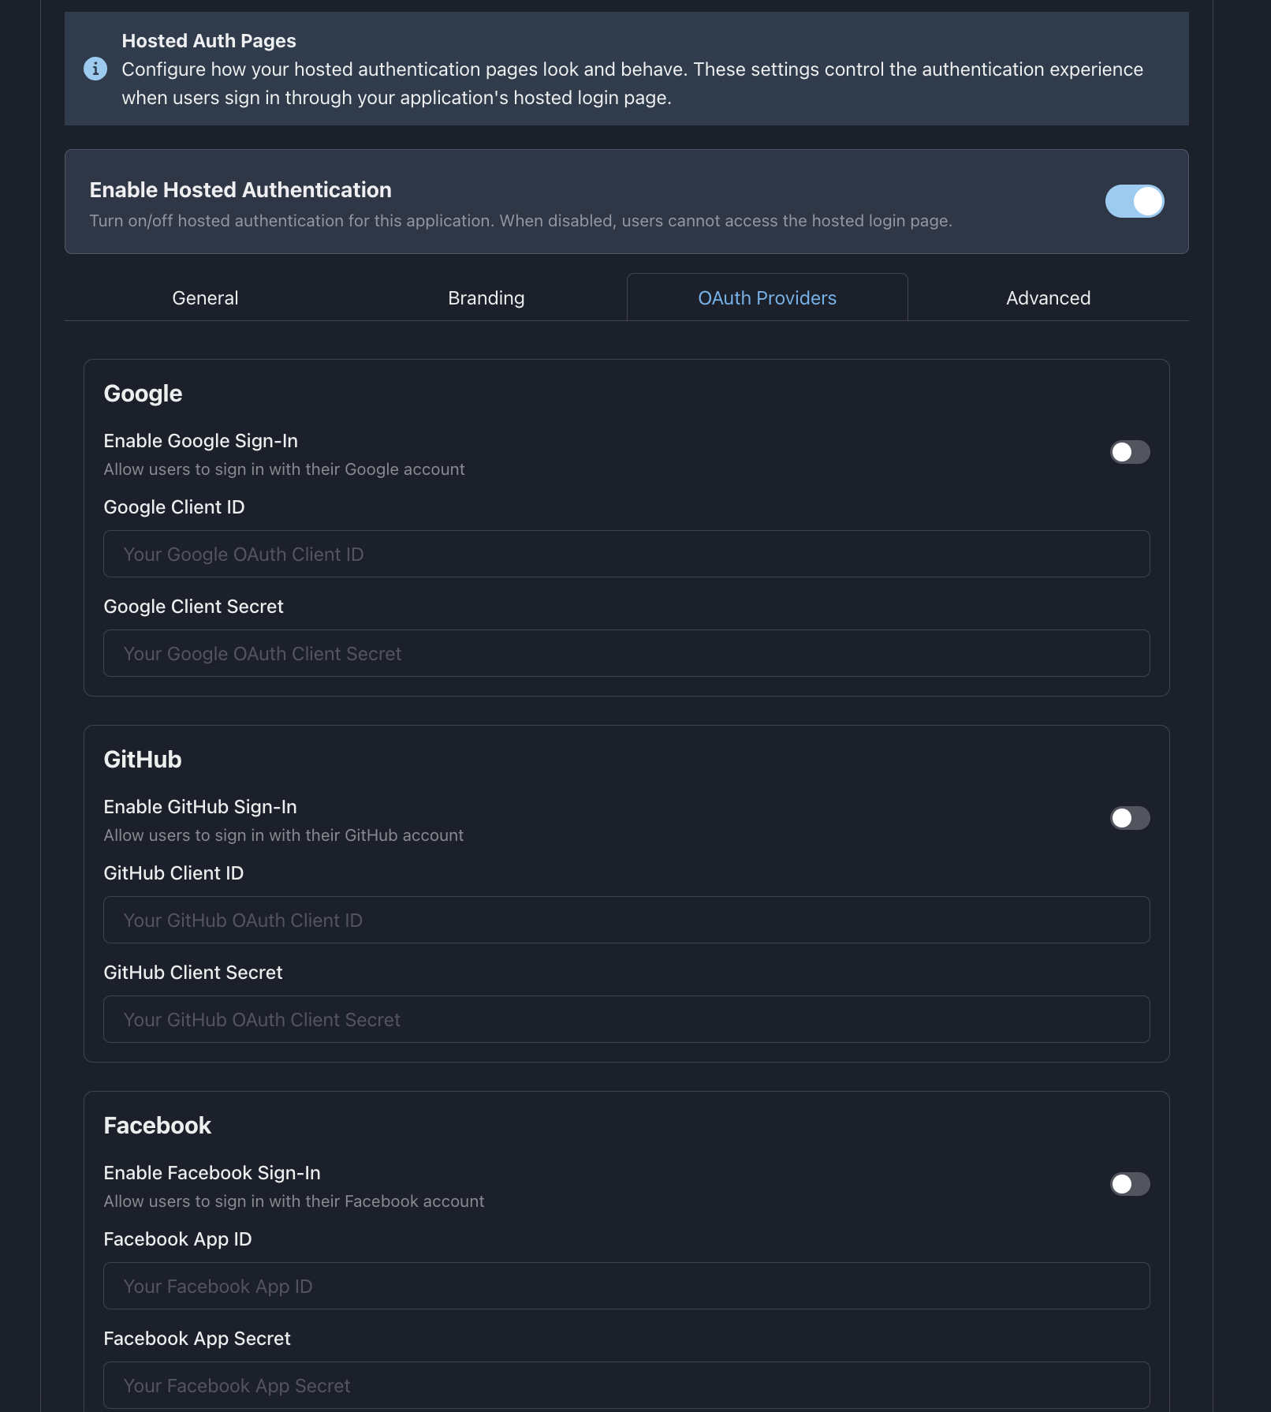Image resolution: width=1271 pixels, height=1412 pixels.
Task: Focus the GitHub Client Secret input
Action: [626, 1019]
